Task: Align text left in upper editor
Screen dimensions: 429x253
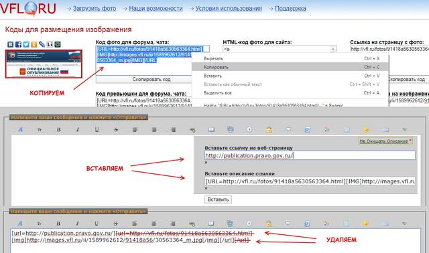Action: (135, 130)
